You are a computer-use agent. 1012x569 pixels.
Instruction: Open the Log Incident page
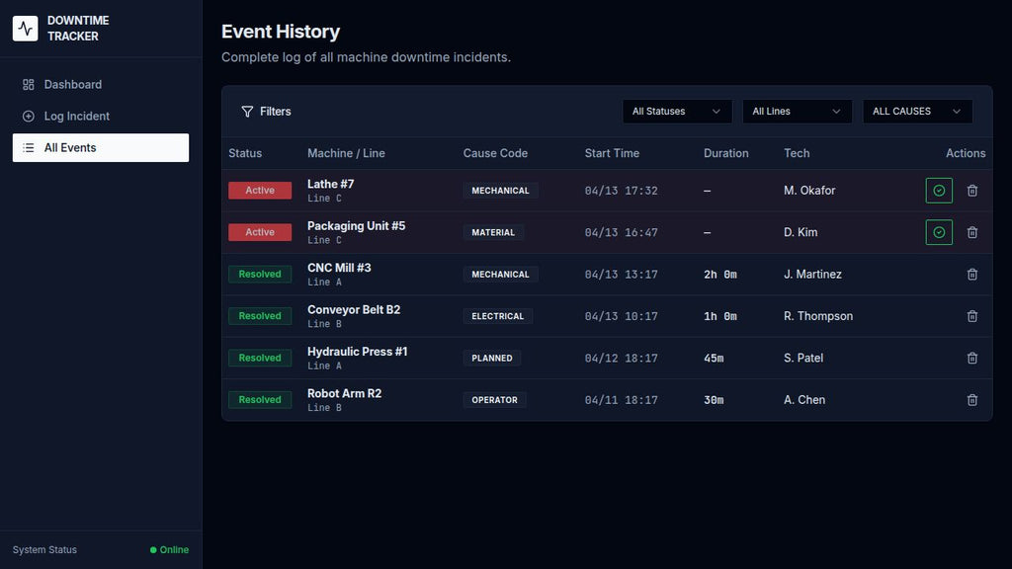tap(76, 117)
